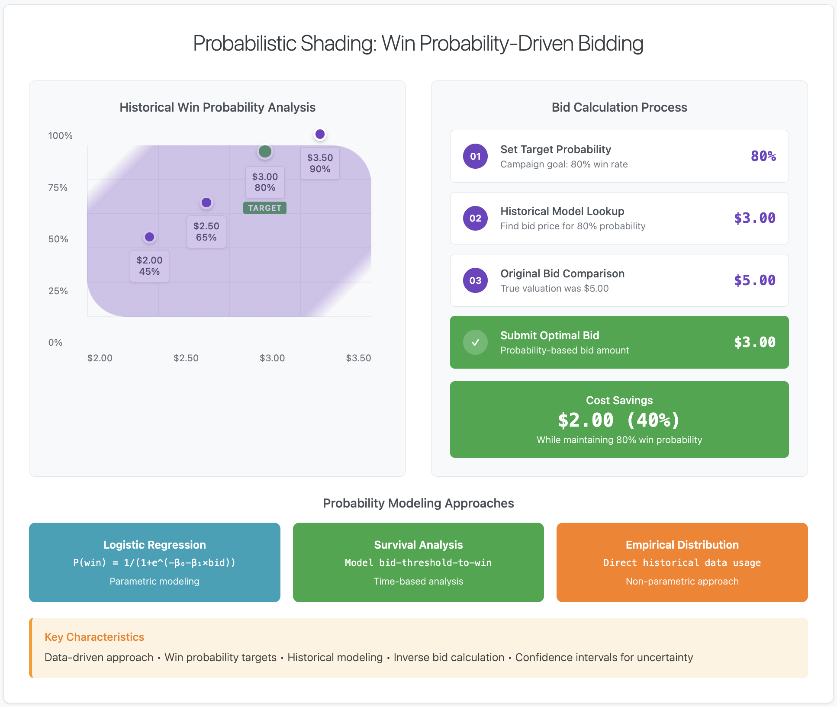Click the step 03 circle badge
Viewport: 837px width, 707px height.
click(x=475, y=280)
